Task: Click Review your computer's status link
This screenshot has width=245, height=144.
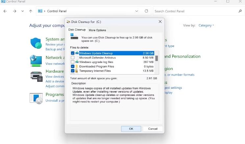Action: pyautogui.click(x=55, y=45)
